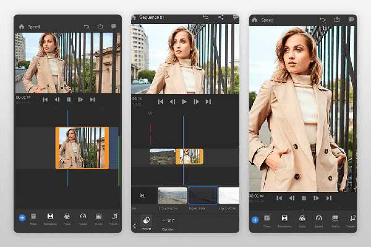Image resolution: width=371 pixels, height=247 pixels.
Task: Step forward one frame on middle phone
Action: 196,102
